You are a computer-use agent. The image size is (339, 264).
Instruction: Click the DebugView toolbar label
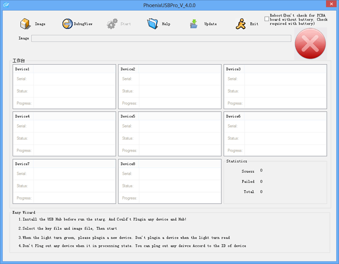pyautogui.click(x=83, y=24)
